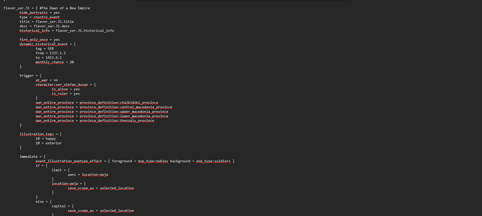Click the 'exterior' tag value
The width and height of the screenshot is (482, 216).
[x=54, y=143]
